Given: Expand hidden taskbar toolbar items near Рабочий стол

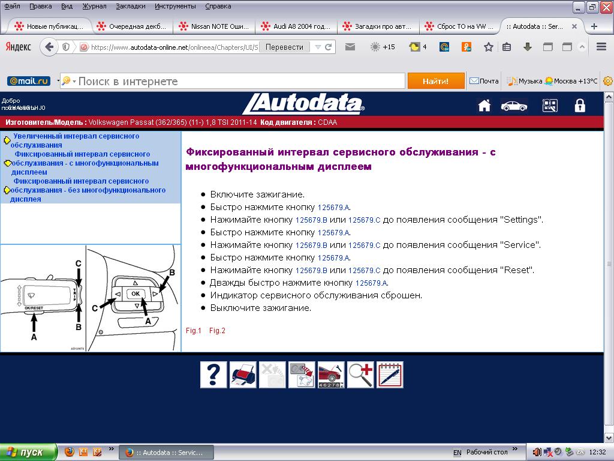Looking at the screenshot, I should tap(514, 449).
